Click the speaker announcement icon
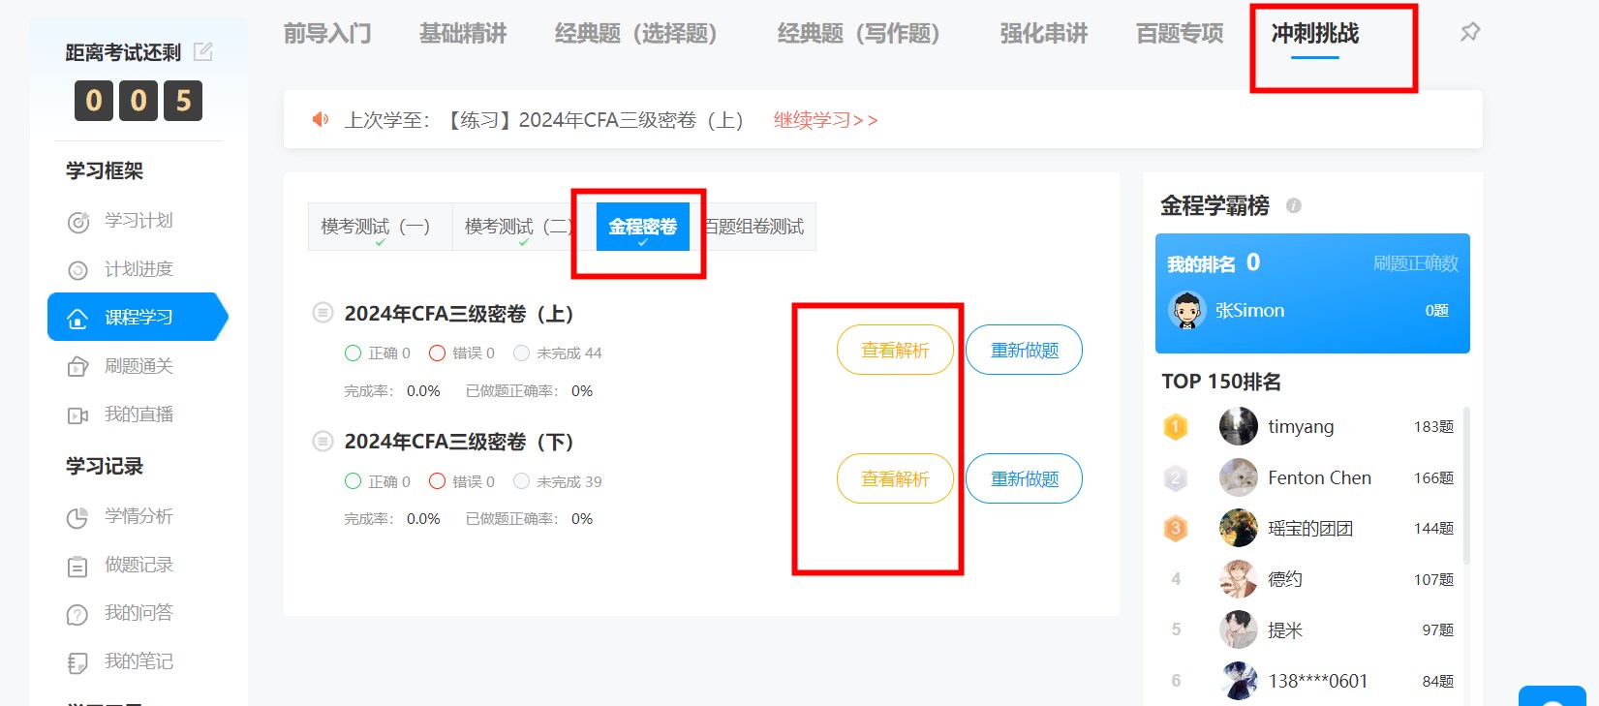This screenshot has height=706, width=1599. tap(320, 119)
